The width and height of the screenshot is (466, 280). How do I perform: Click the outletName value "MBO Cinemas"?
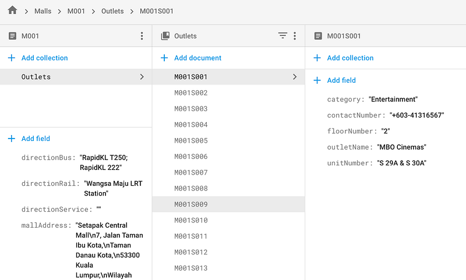(x=402, y=147)
